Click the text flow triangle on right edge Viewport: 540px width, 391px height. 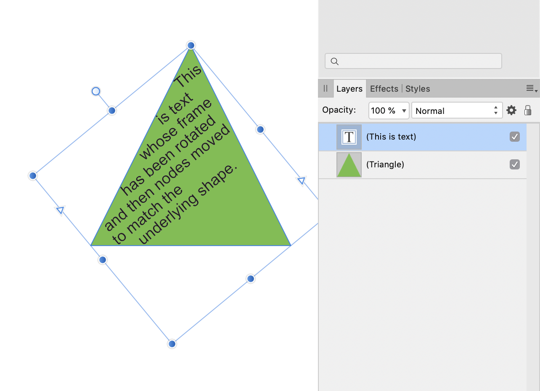click(x=302, y=181)
